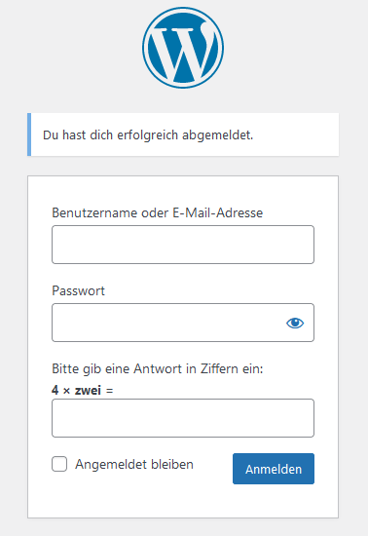Viewport: 368px width, 536px height.
Task: Click the successful logout notice message
Action: [x=148, y=135]
